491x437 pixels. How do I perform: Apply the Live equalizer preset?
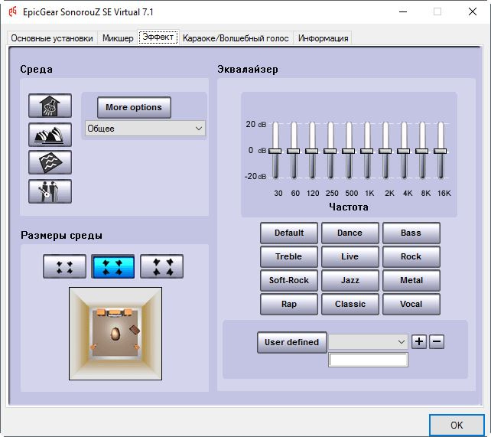(350, 256)
